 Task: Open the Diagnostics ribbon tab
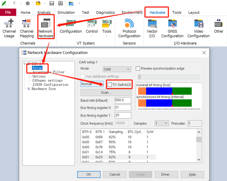point(105,13)
